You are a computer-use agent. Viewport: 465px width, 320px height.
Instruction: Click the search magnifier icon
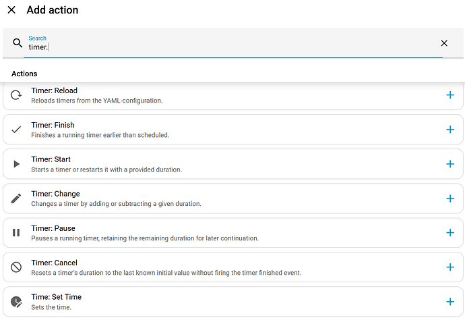[x=18, y=43]
